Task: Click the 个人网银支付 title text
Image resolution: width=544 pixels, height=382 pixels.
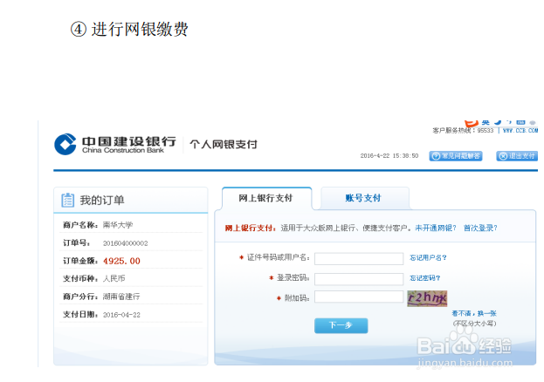Action: [x=224, y=144]
